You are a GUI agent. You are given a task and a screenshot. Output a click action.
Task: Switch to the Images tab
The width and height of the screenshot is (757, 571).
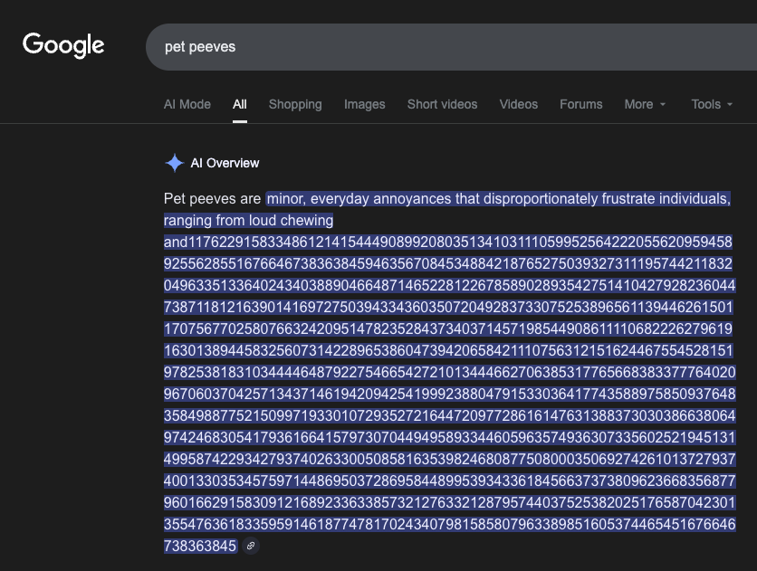pos(365,104)
